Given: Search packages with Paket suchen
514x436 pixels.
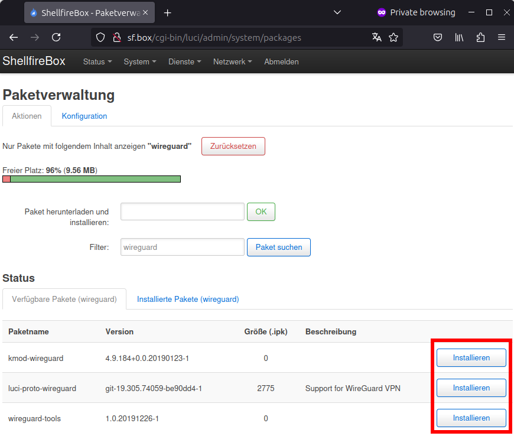Looking at the screenshot, I should tap(279, 247).
